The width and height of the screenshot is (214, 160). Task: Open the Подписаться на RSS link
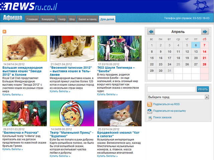[166, 104]
